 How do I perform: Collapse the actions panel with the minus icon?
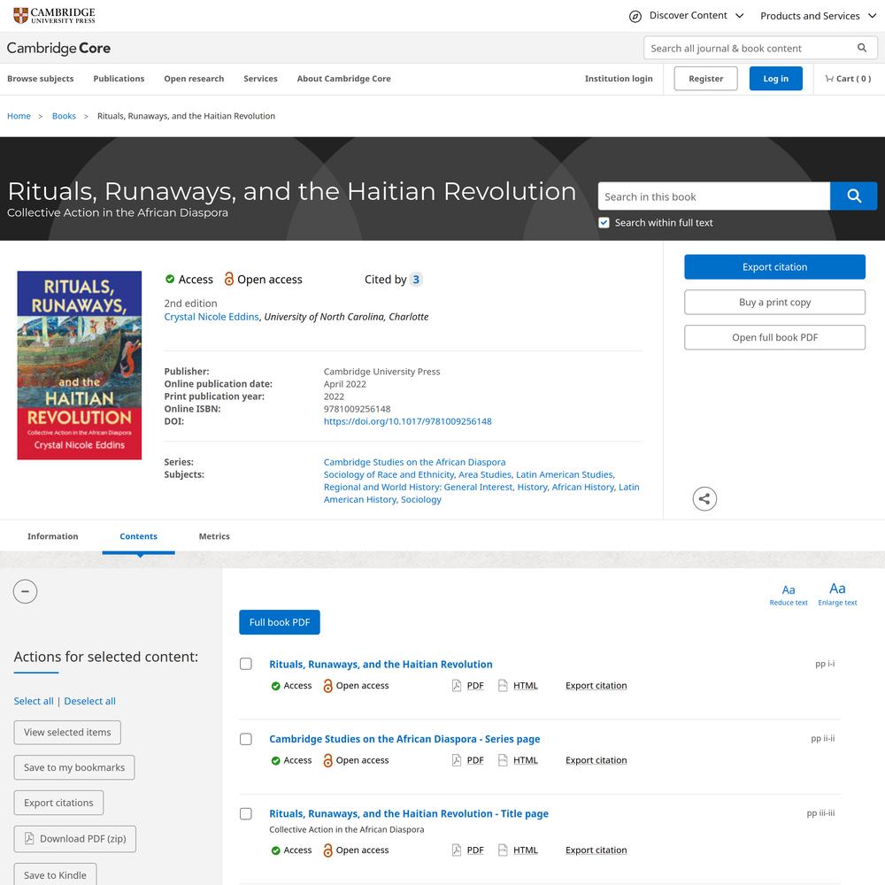pyautogui.click(x=26, y=591)
